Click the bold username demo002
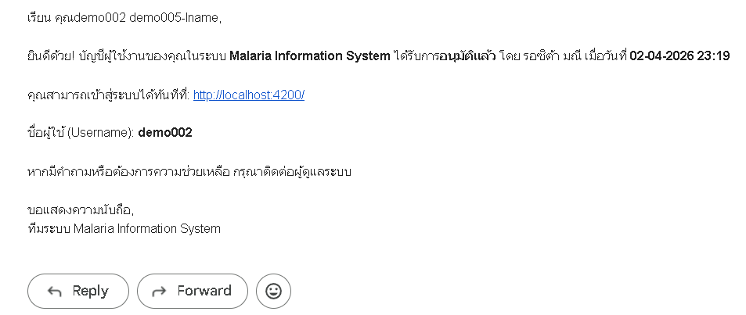The width and height of the screenshot is (746, 315). [x=164, y=133]
